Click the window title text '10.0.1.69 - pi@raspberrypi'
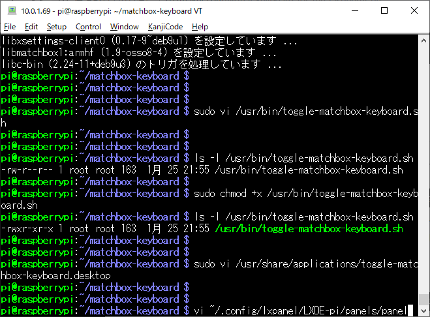The image size is (430, 317). pyautogui.click(x=66, y=11)
